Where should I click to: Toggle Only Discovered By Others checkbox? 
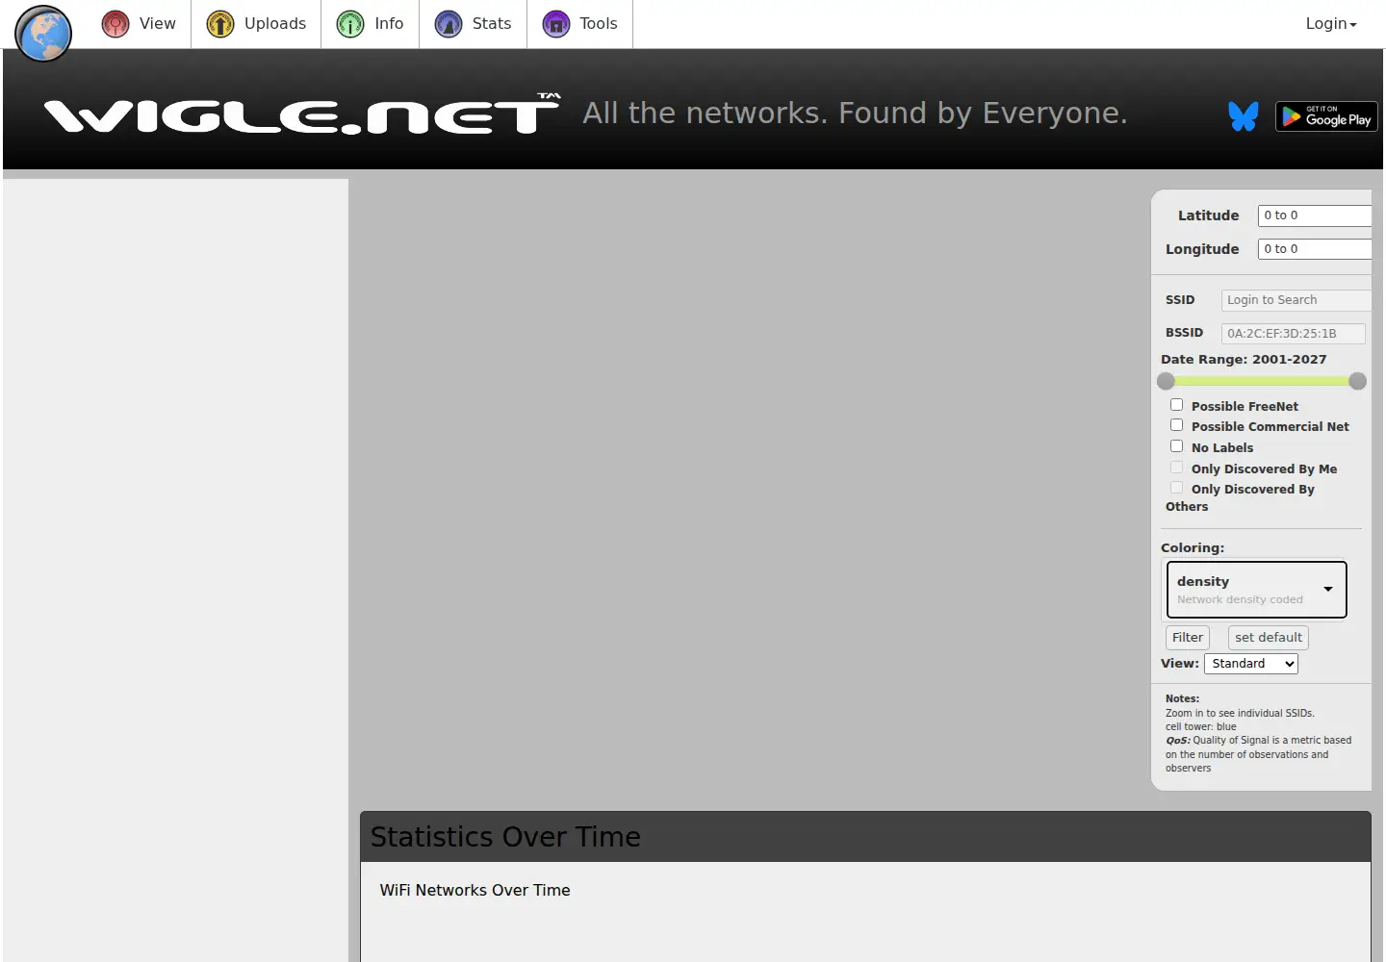[x=1176, y=488]
